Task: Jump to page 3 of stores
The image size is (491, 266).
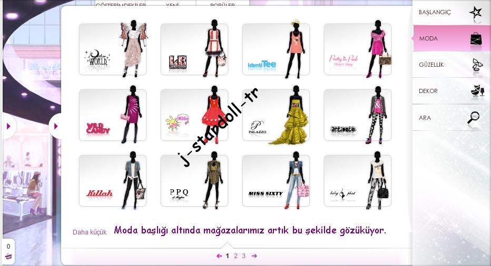Action: tap(243, 255)
